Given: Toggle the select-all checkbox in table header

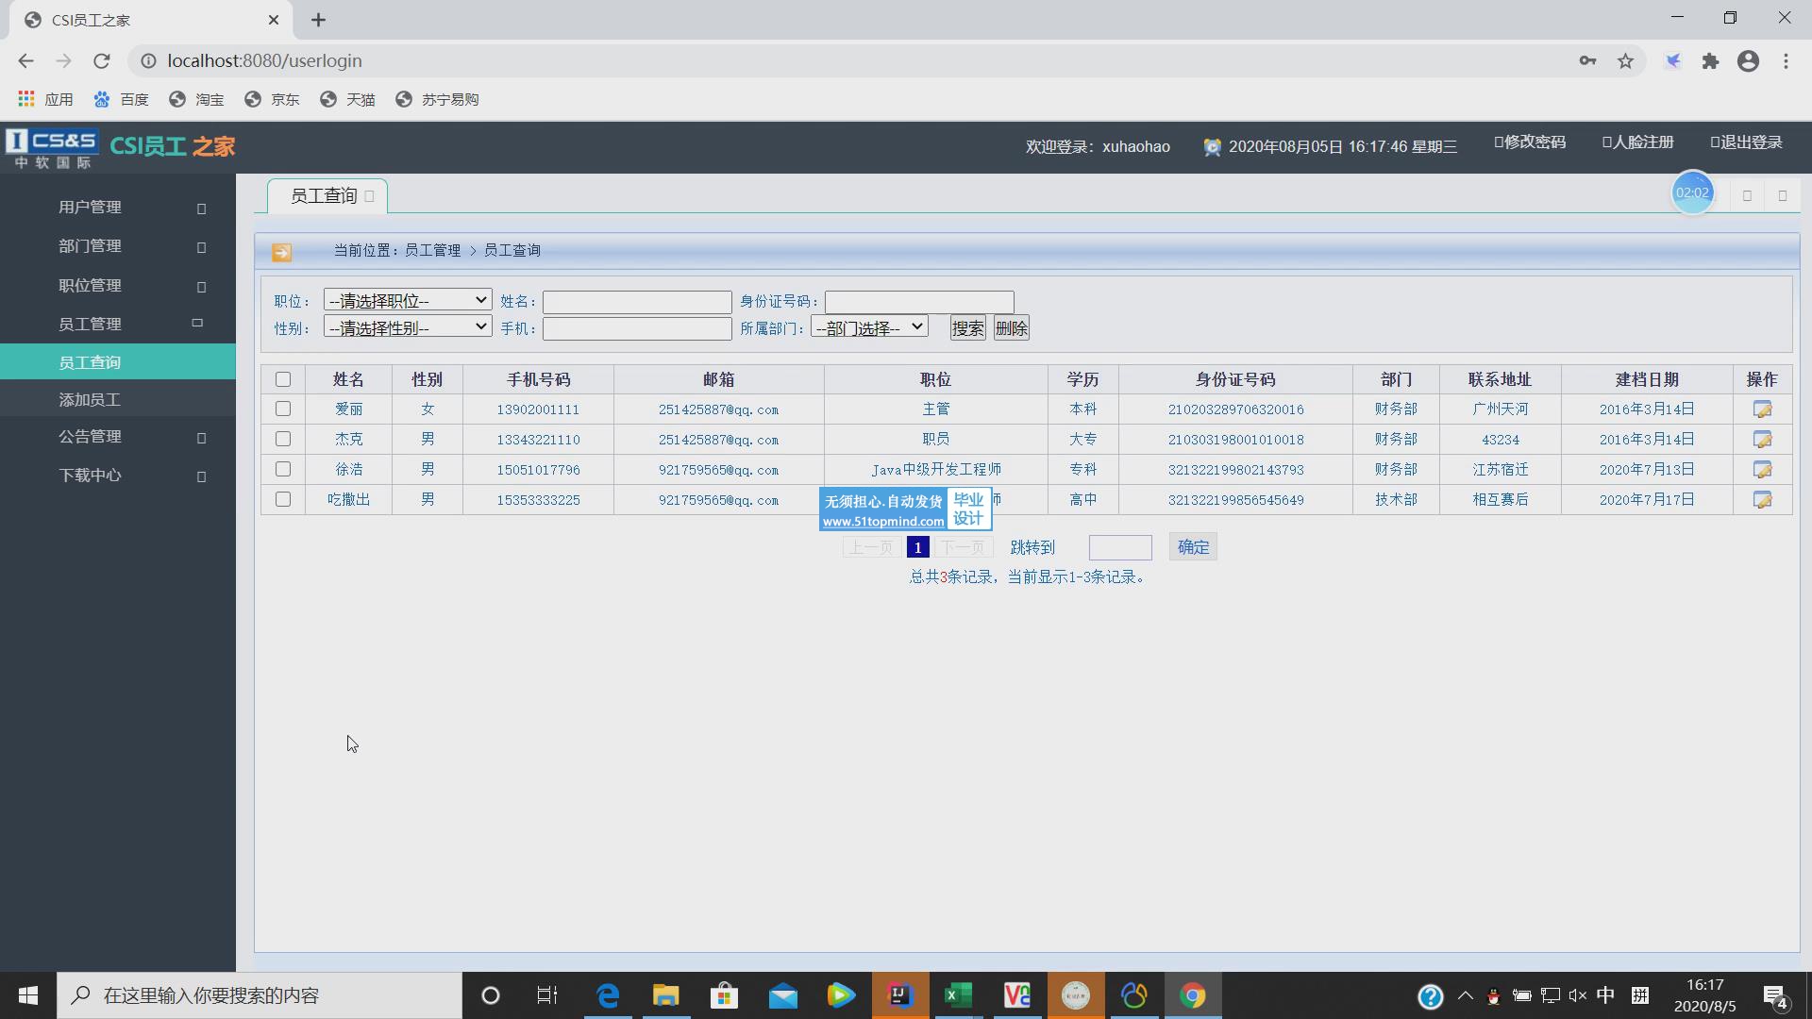Looking at the screenshot, I should 283,379.
